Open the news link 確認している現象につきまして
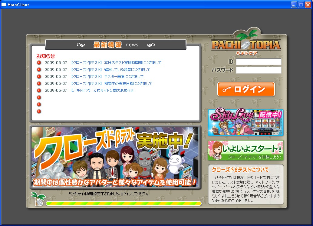 click(x=127, y=70)
